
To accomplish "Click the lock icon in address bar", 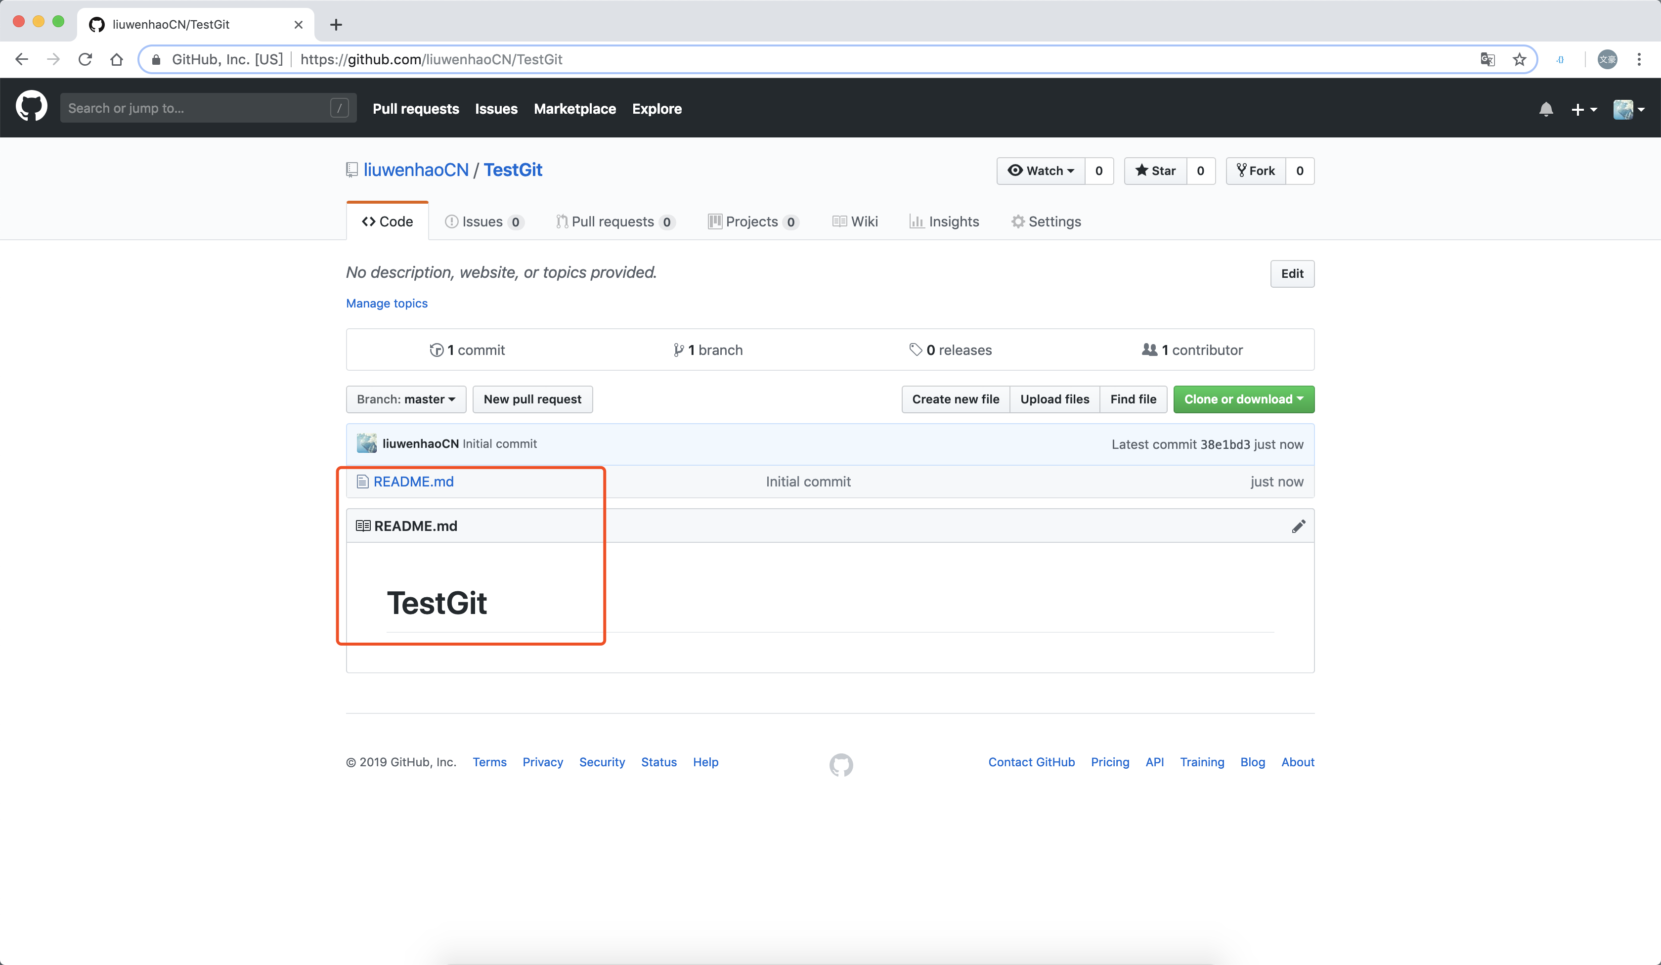I will coord(156,59).
